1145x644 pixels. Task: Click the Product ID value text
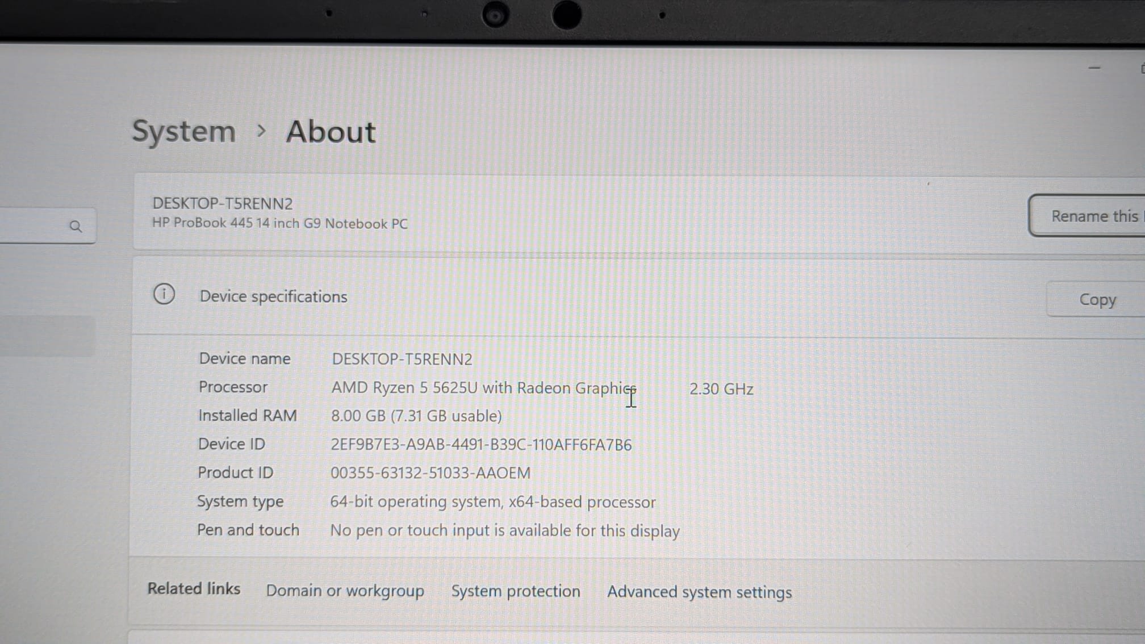[x=430, y=473]
